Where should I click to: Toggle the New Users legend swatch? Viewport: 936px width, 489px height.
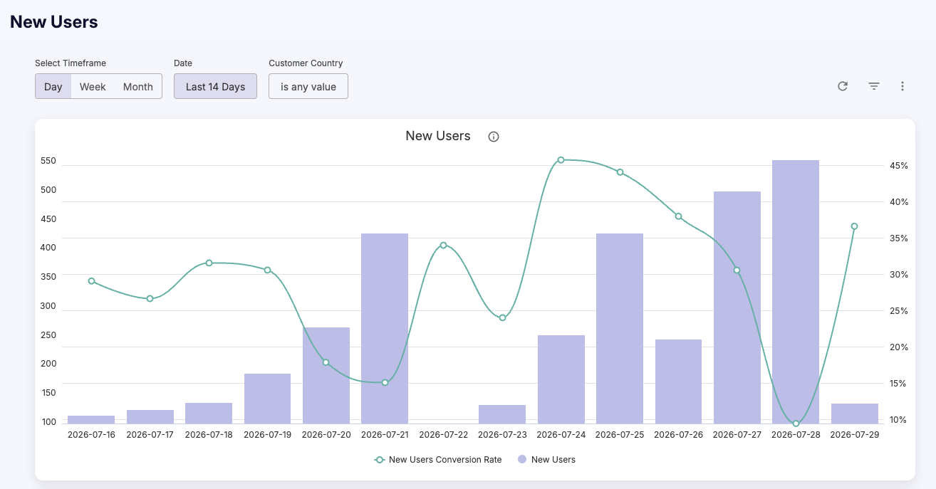tap(522, 460)
